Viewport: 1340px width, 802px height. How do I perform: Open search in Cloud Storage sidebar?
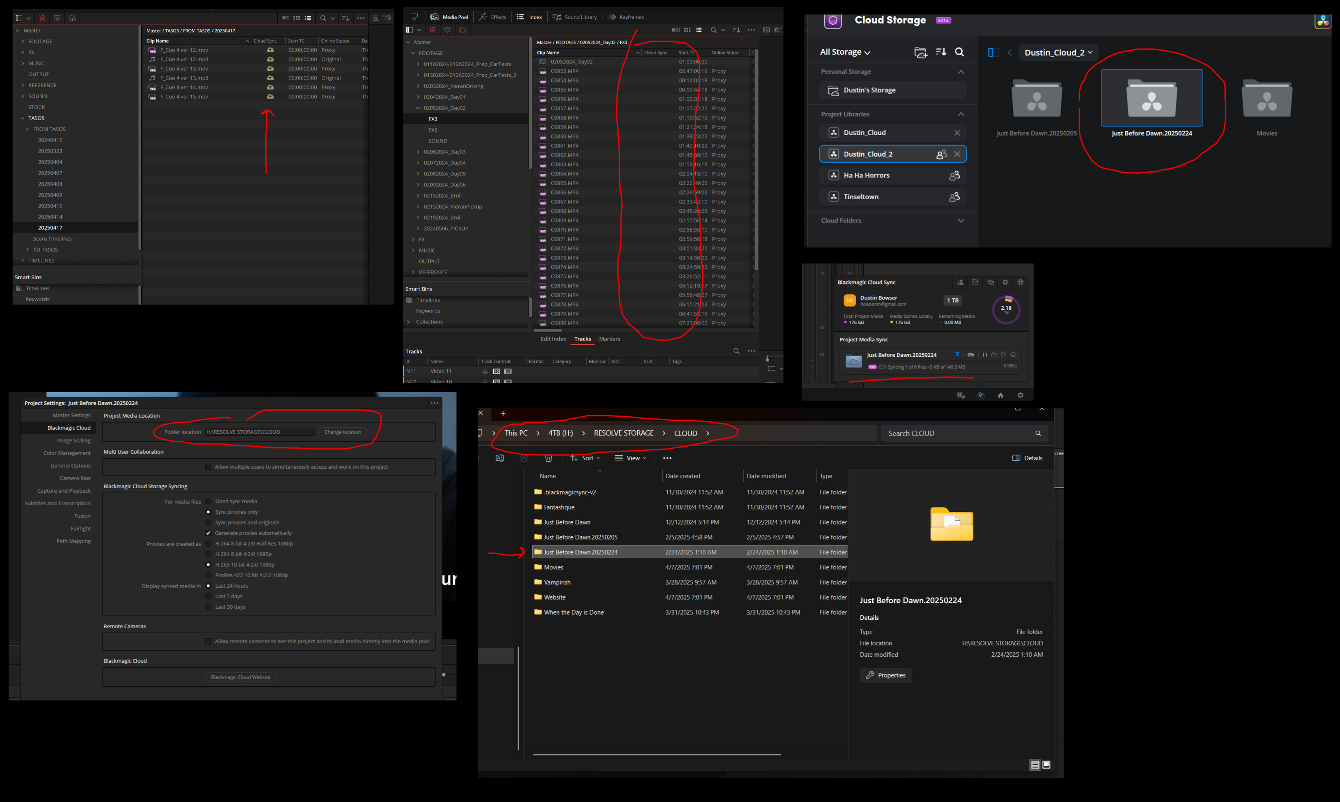click(960, 52)
